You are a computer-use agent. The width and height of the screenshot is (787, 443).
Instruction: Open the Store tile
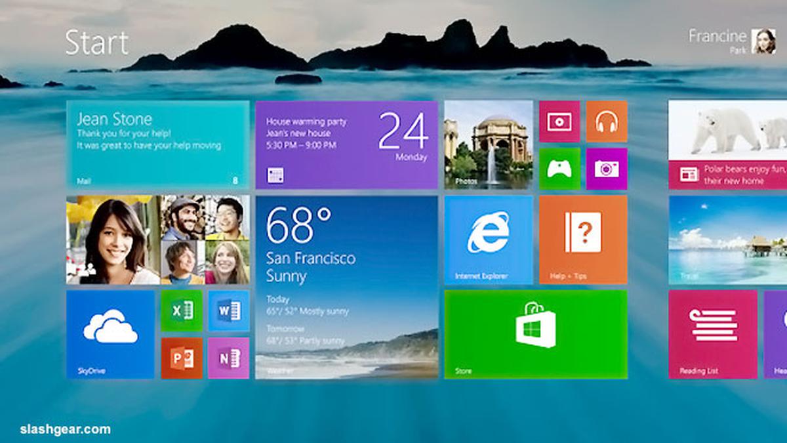(536, 334)
